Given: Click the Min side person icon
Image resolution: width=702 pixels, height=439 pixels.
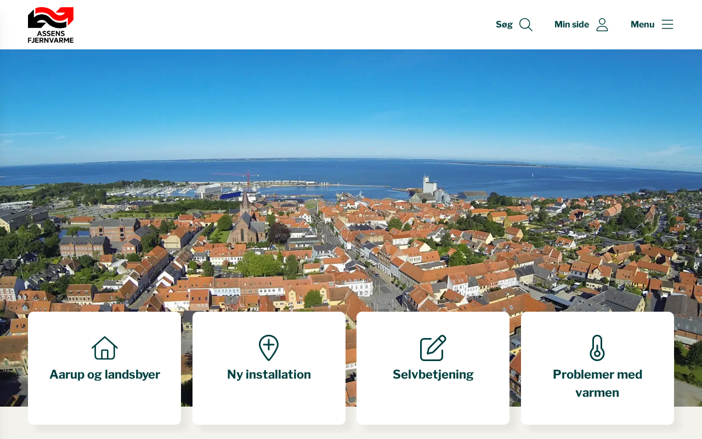Looking at the screenshot, I should (x=602, y=25).
